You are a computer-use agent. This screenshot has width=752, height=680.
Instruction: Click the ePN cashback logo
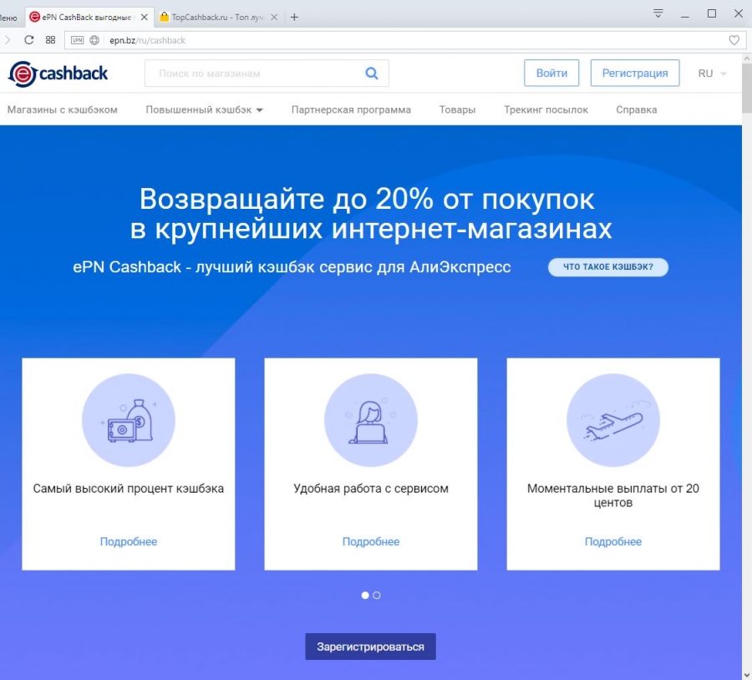tap(58, 74)
